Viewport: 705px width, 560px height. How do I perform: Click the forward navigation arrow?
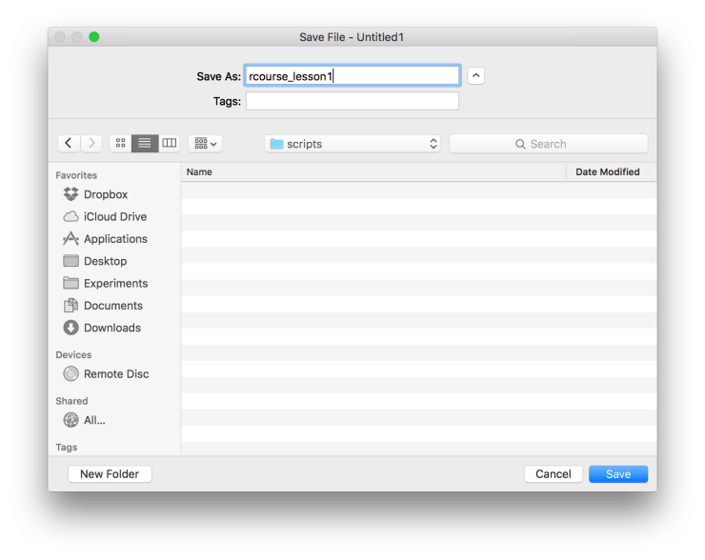91,143
